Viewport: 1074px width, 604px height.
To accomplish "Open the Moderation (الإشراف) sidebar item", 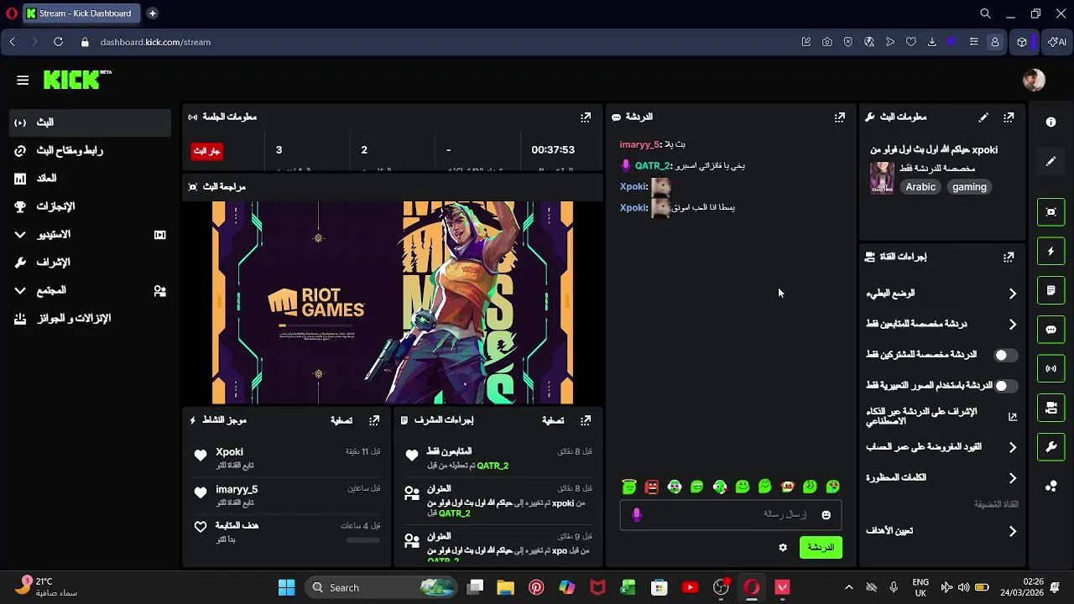I will point(90,263).
